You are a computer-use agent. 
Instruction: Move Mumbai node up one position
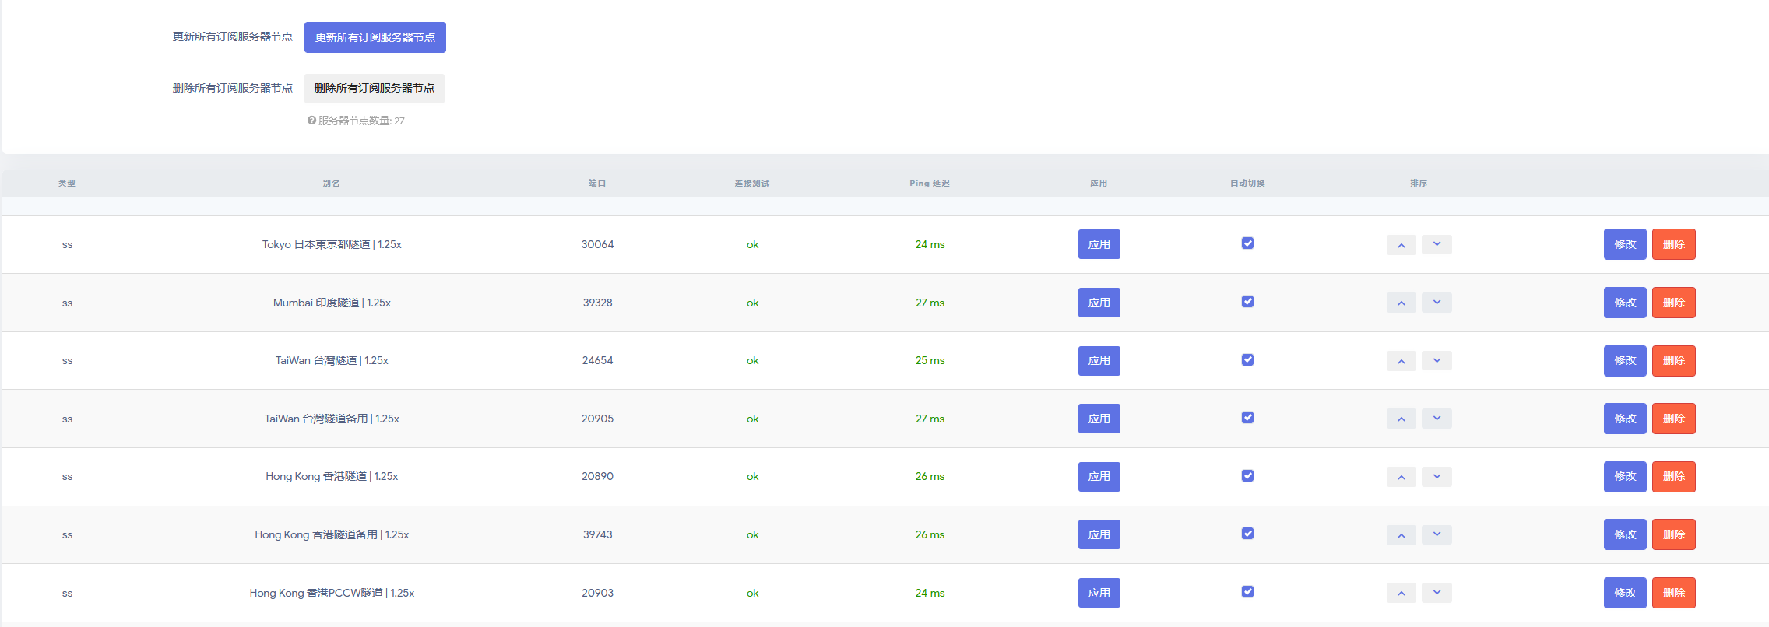pos(1401,303)
